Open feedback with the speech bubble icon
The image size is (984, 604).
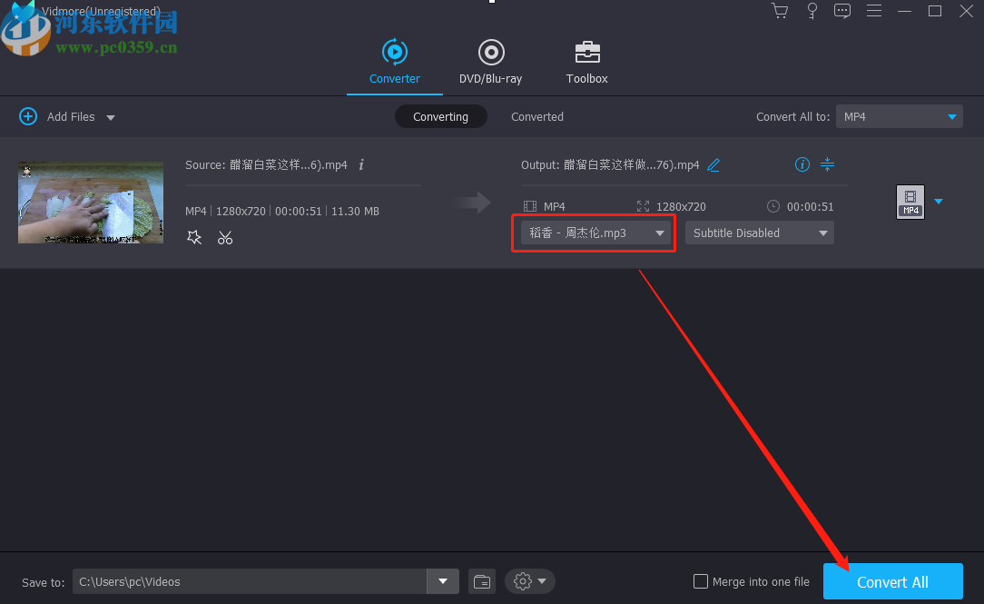coord(841,11)
